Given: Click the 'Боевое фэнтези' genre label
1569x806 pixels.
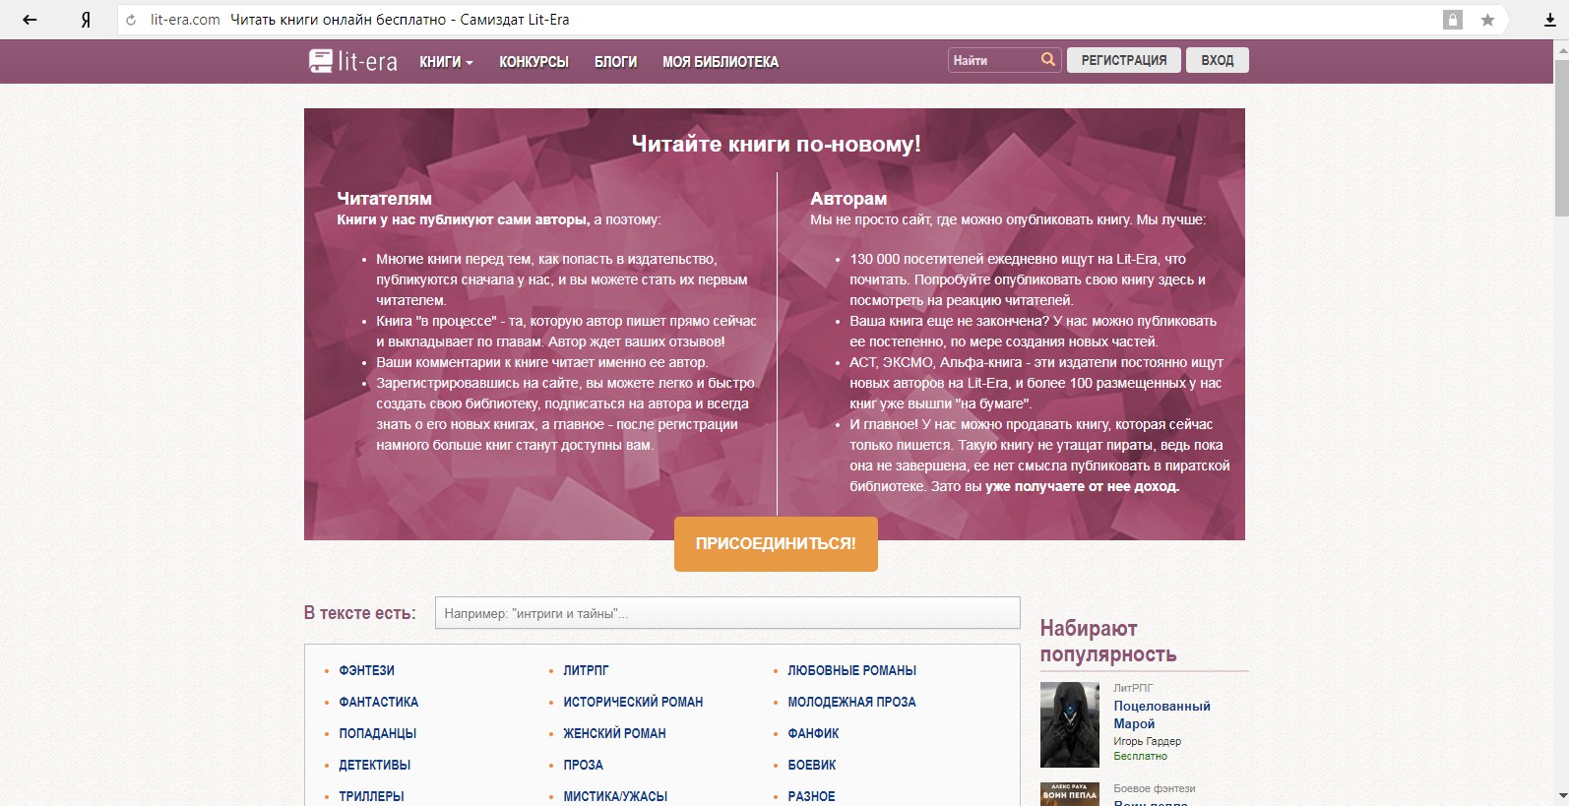Looking at the screenshot, I should [1155, 788].
